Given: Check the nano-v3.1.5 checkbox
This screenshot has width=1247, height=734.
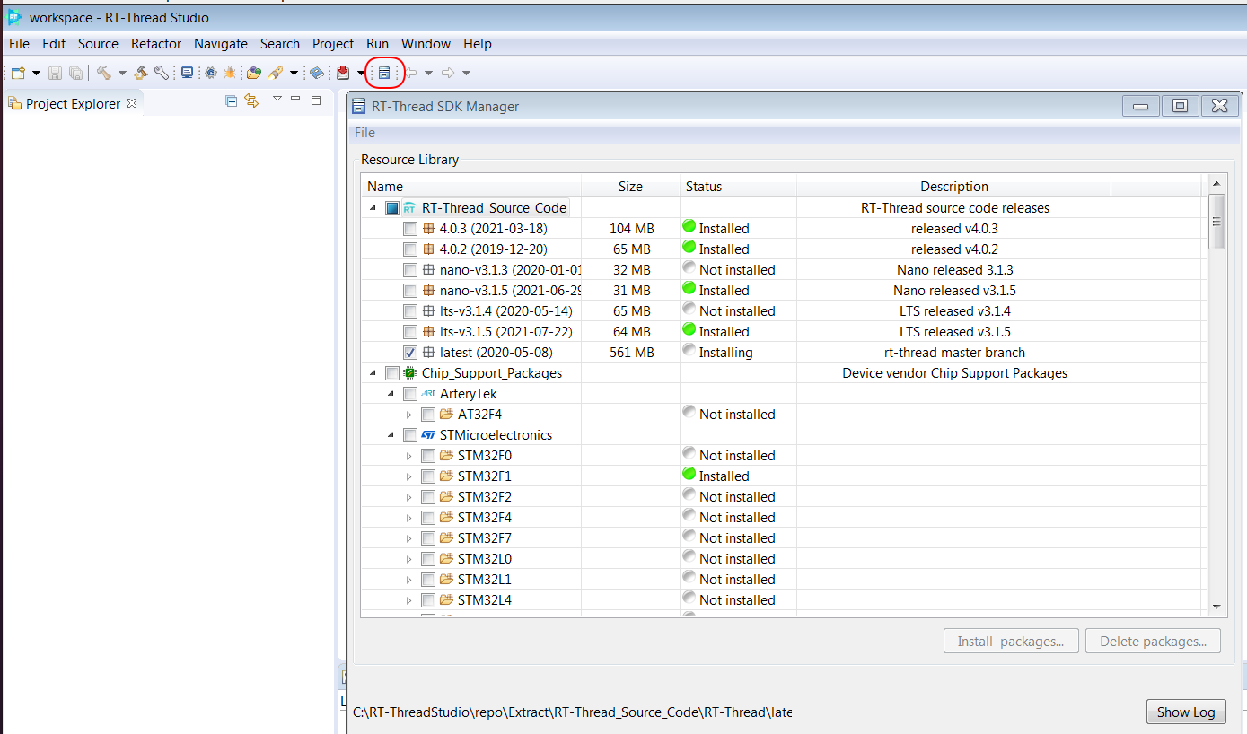Looking at the screenshot, I should pos(410,291).
